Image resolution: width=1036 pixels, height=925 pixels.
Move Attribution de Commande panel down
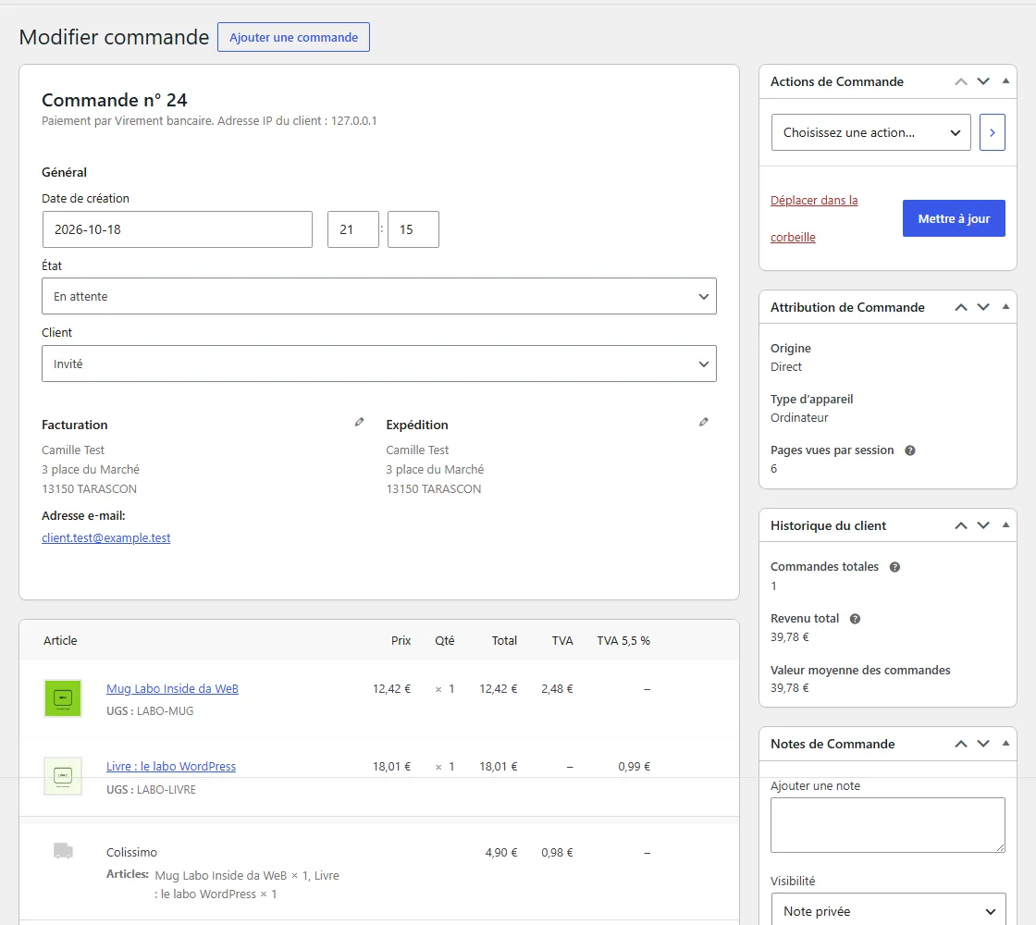coord(983,307)
